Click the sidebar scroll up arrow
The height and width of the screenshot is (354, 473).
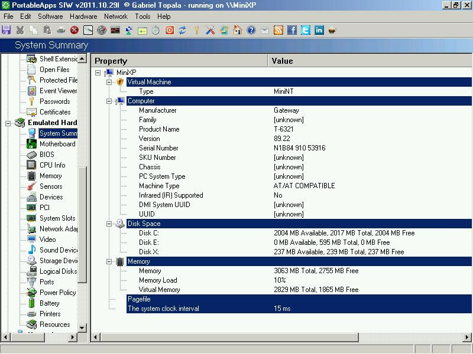point(82,58)
